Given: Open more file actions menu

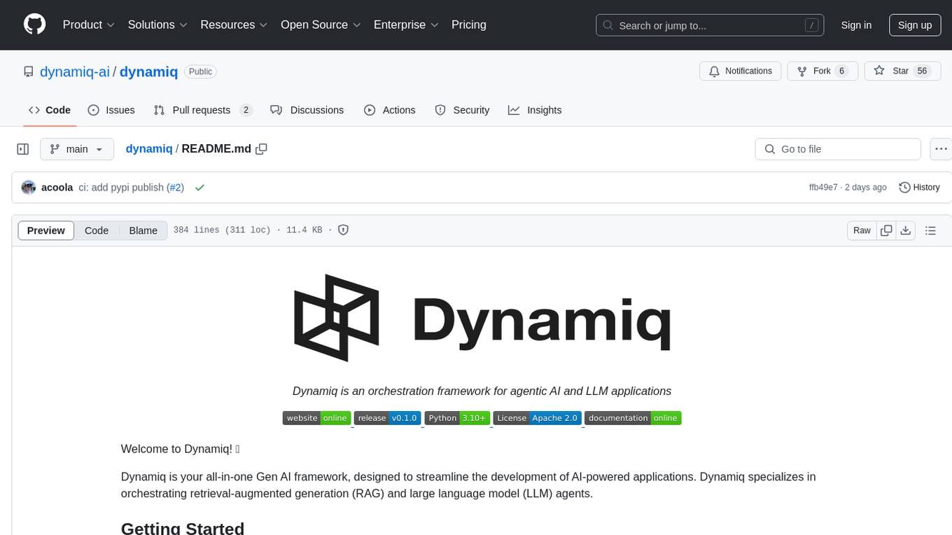Looking at the screenshot, I should 941,149.
